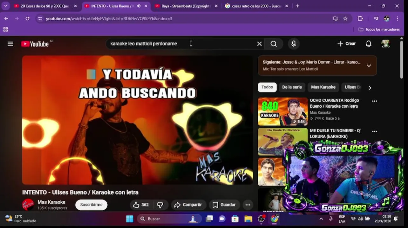
Task: Close the Rays - Streambeats tab
Action: (x=216, y=6)
